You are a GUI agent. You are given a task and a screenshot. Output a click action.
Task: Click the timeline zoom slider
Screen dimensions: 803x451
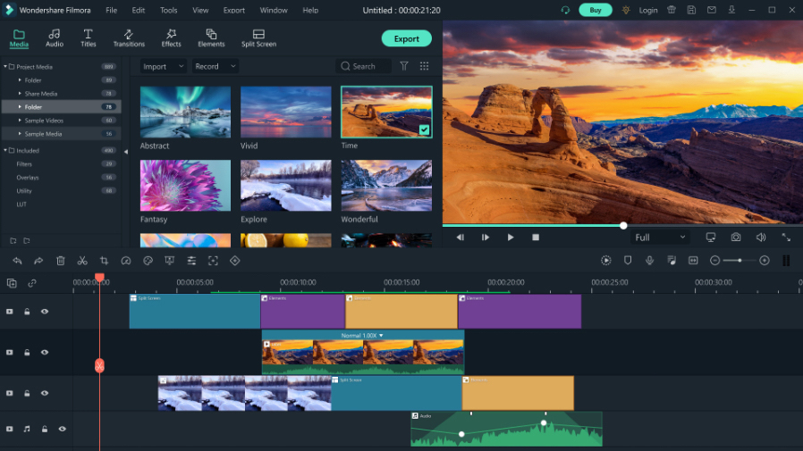click(x=740, y=261)
